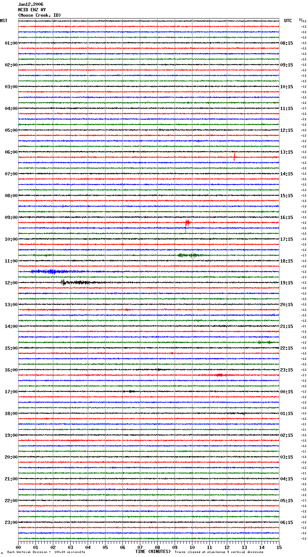This screenshot has height=557, width=308.
Task: Click the 06:15 UTC time label
Action: coord(287,523)
